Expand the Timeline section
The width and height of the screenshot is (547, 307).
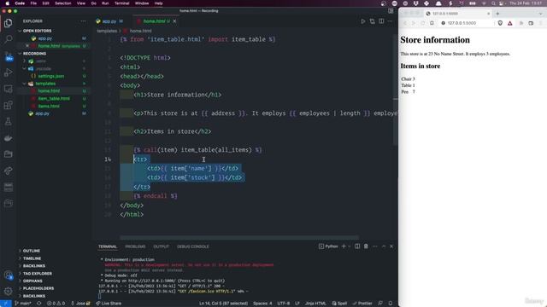[x=32, y=258]
